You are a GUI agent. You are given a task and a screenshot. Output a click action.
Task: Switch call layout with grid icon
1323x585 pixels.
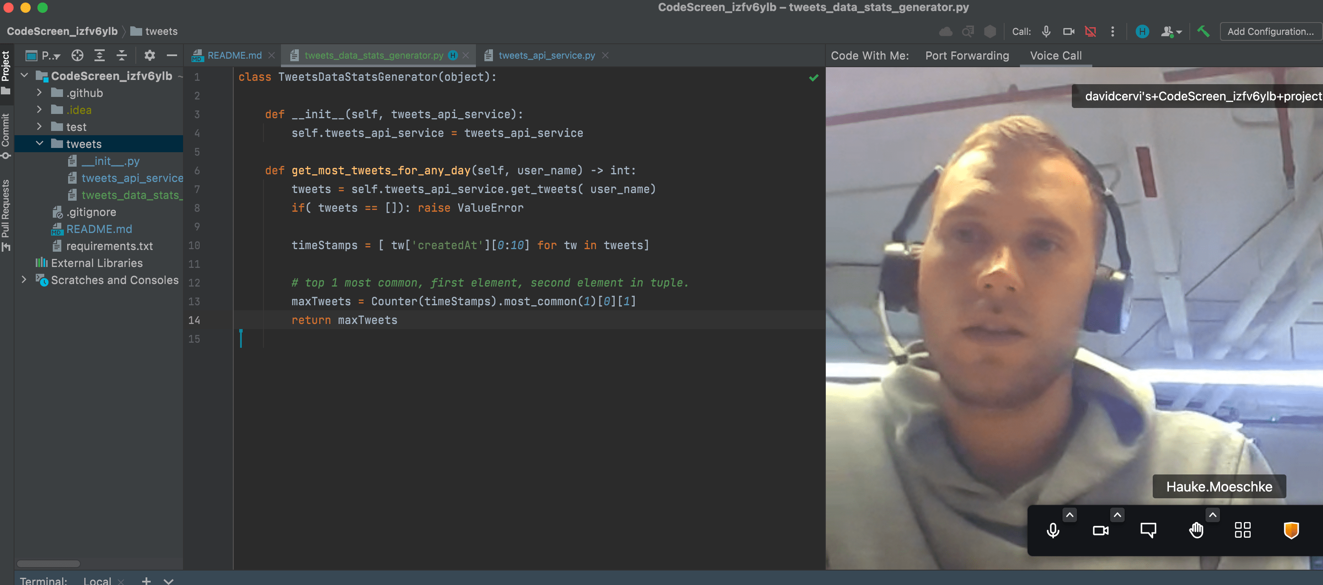pos(1243,530)
